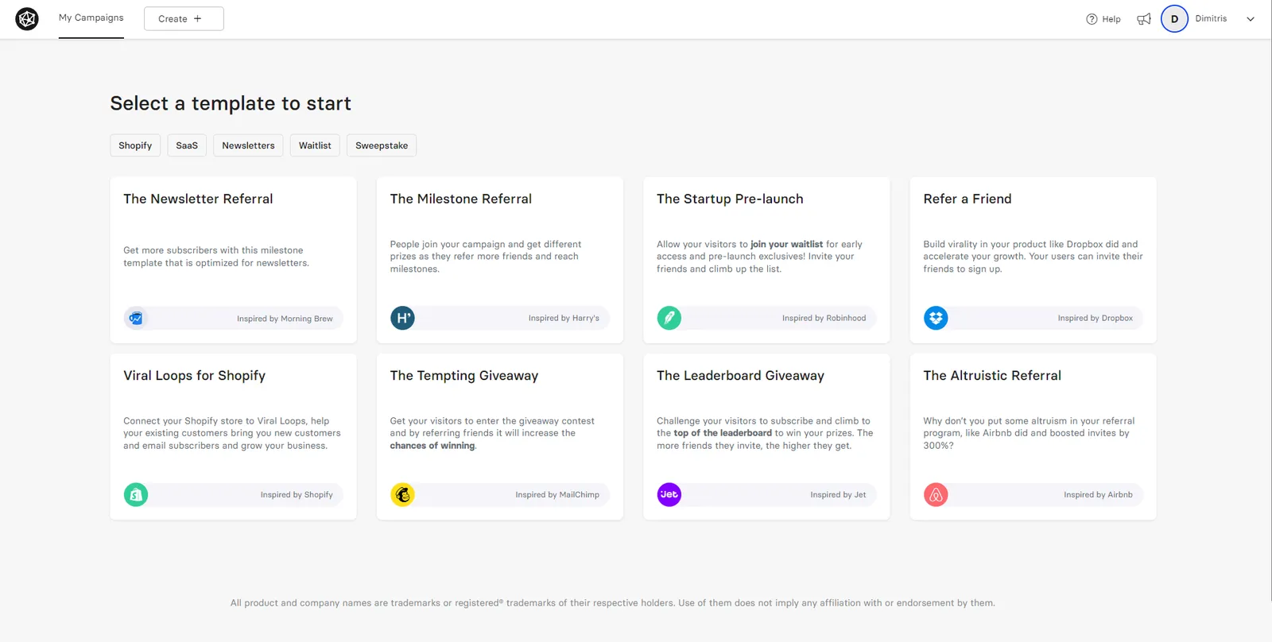Viewport: 1272px width, 642px height.
Task: Click the Robinhood feather icon
Action: click(x=669, y=318)
